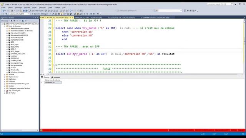Open the AdventureWorks2014 database combo box
Screen dimensions: 246x138
tap(19, 14)
